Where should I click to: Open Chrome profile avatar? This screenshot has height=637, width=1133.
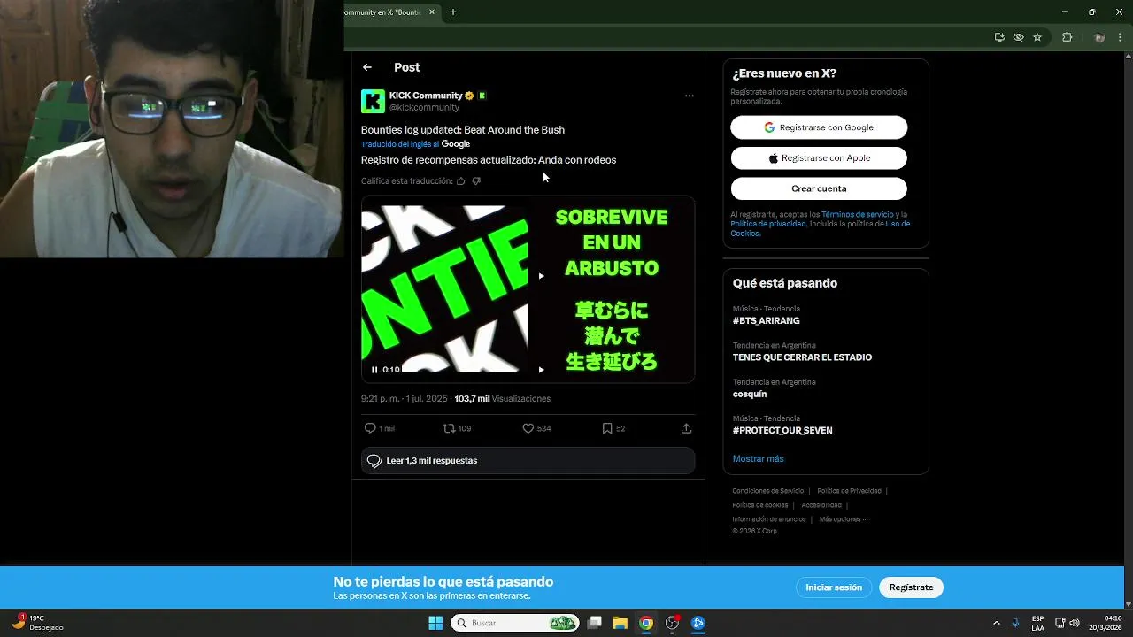[x=1099, y=37]
